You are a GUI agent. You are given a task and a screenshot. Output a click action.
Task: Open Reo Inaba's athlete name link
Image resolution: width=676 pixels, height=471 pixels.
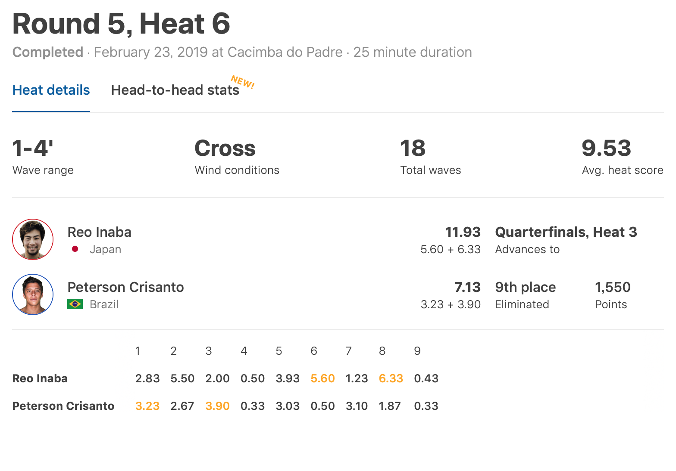click(99, 232)
